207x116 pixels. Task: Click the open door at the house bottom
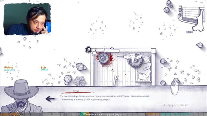(115, 81)
